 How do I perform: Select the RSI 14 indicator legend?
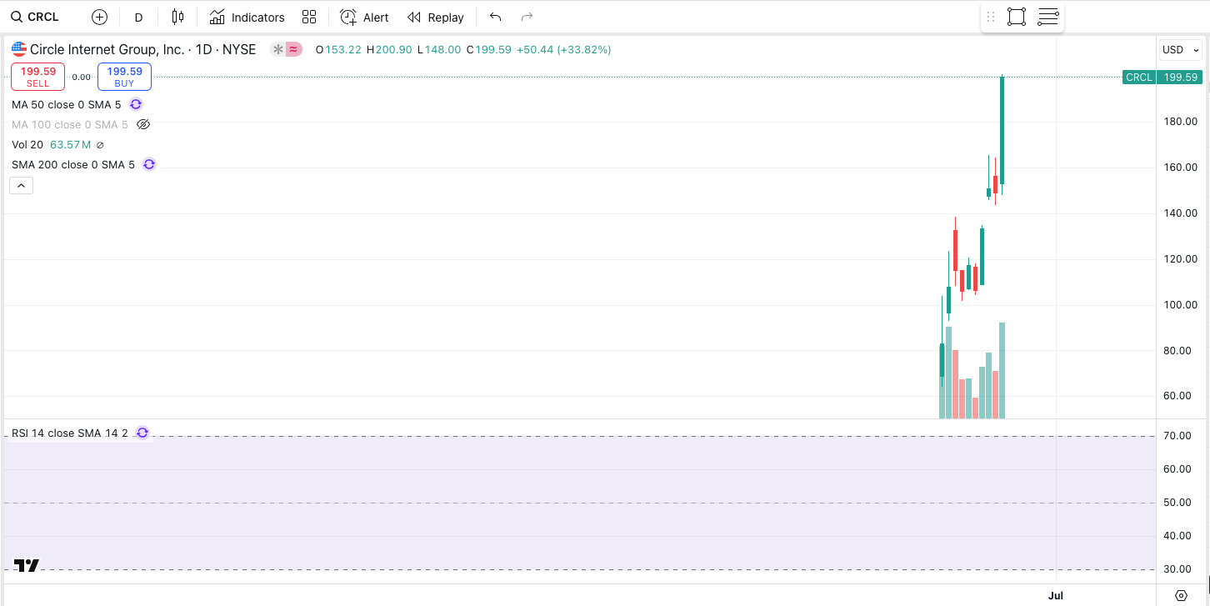(x=70, y=433)
